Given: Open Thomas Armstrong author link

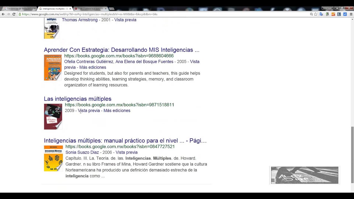Looking at the screenshot, I should point(80,20).
